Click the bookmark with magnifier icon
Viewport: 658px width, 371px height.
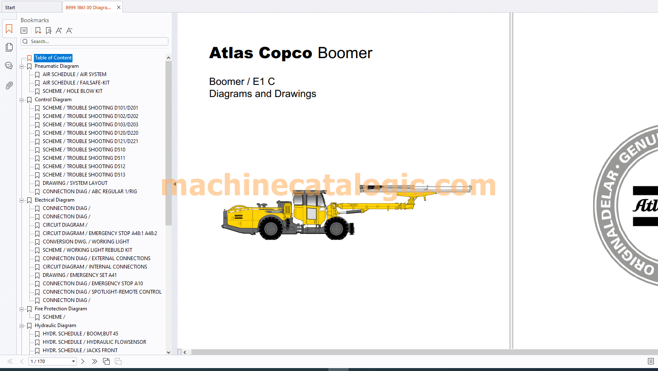[x=49, y=31]
